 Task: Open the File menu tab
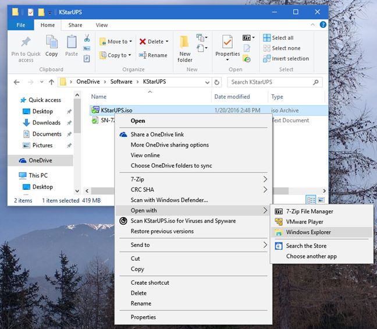(21, 25)
